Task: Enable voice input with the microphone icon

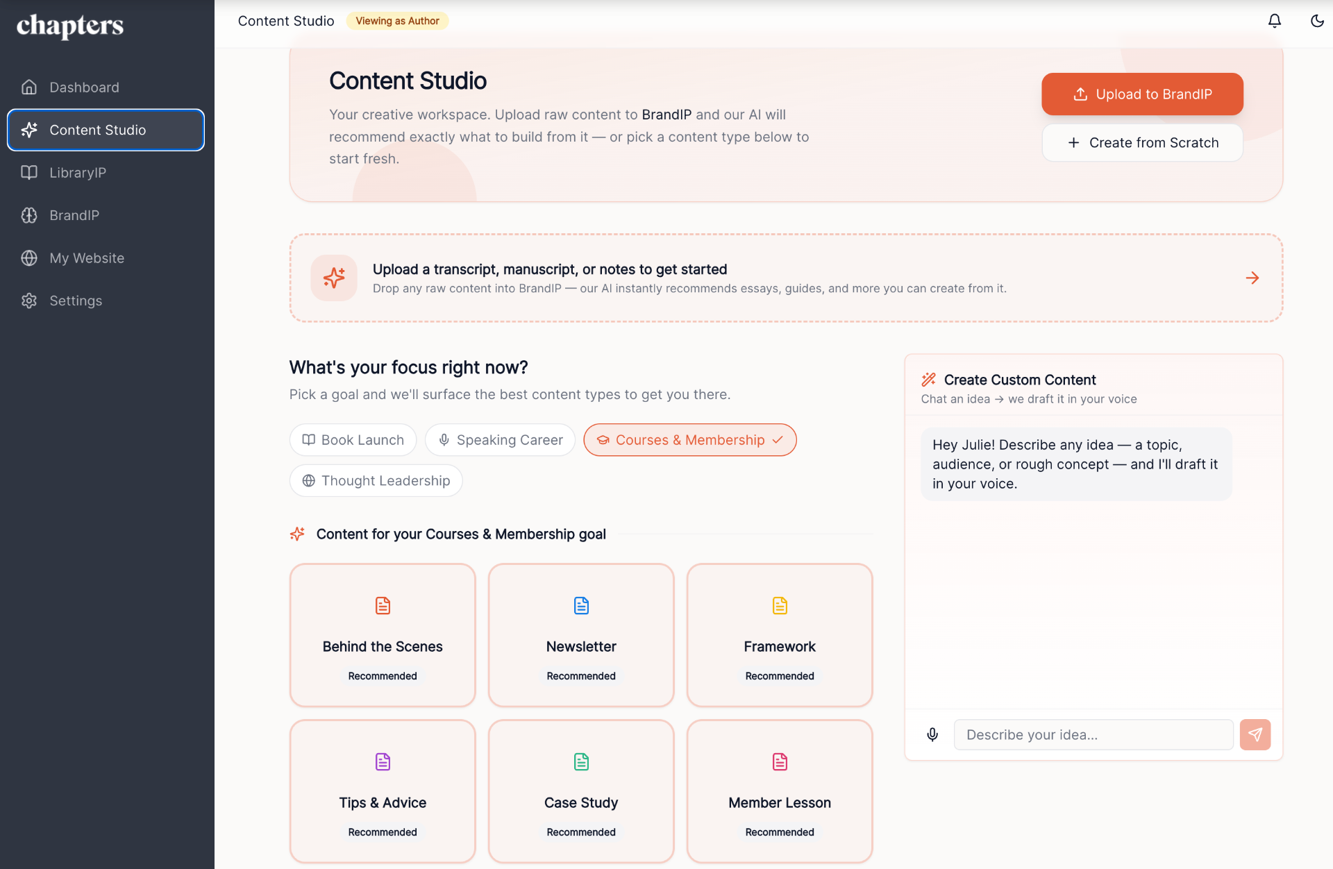Action: pyautogui.click(x=932, y=734)
